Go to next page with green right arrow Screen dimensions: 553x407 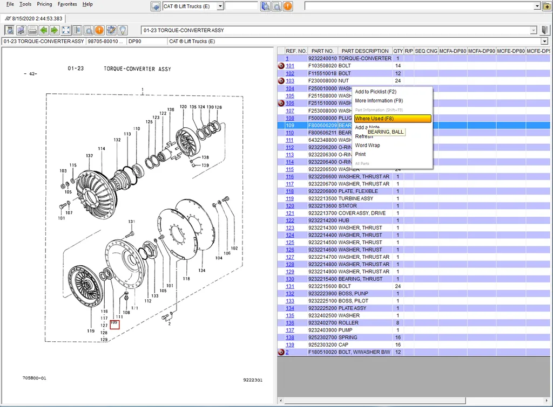point(55,30)
